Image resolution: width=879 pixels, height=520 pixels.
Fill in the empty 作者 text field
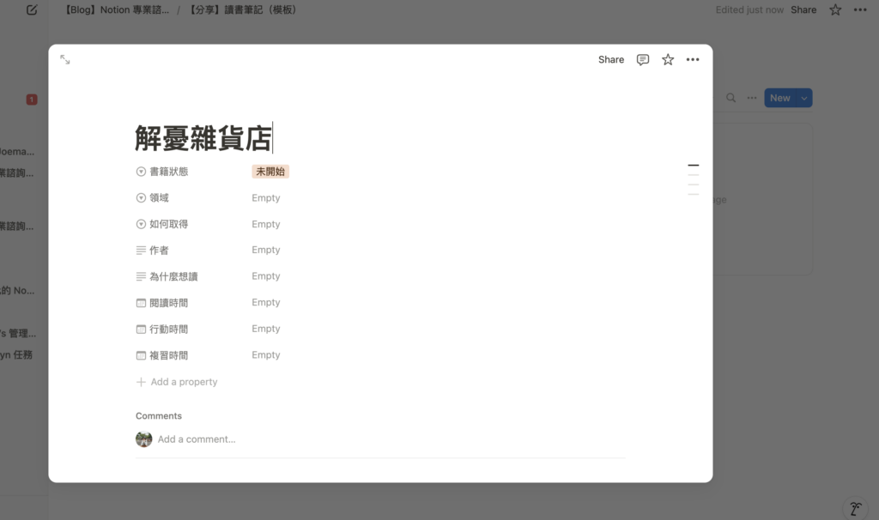click(266, 250)
